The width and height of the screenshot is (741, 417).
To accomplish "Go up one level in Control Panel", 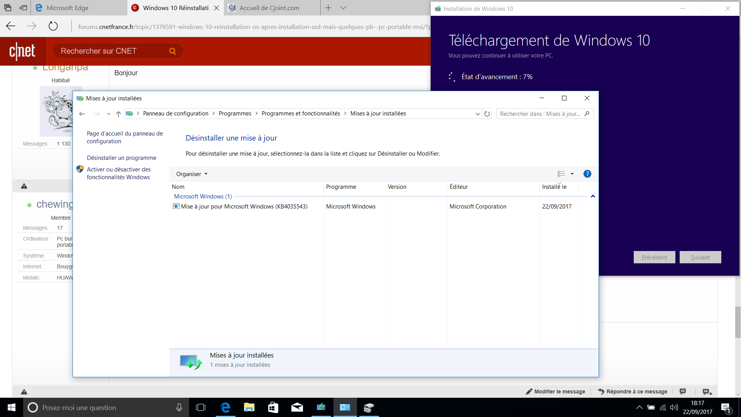I will coord(118,114).
